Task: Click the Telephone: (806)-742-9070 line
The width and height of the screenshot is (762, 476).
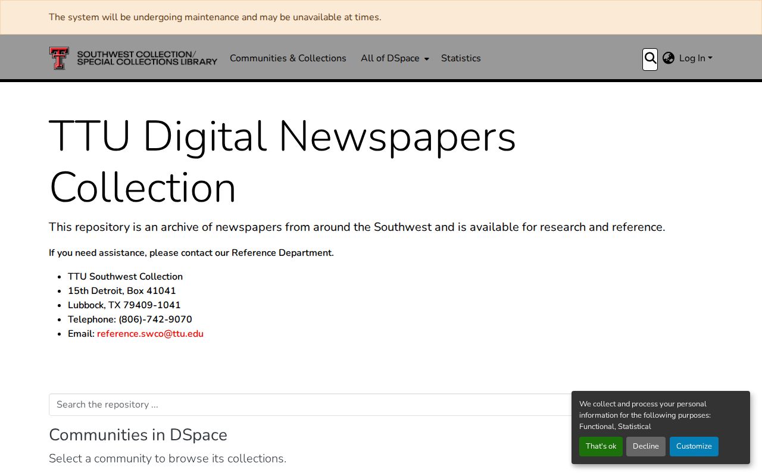Action: click(x=130, y=320)
